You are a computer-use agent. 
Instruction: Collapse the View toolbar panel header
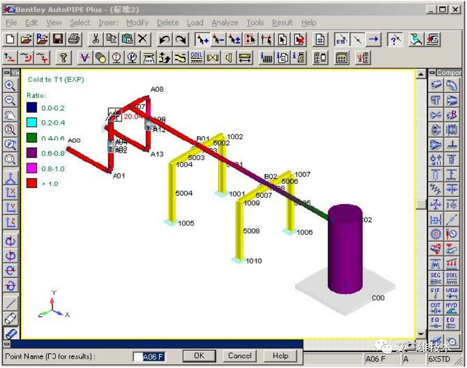tap(6, 73)
